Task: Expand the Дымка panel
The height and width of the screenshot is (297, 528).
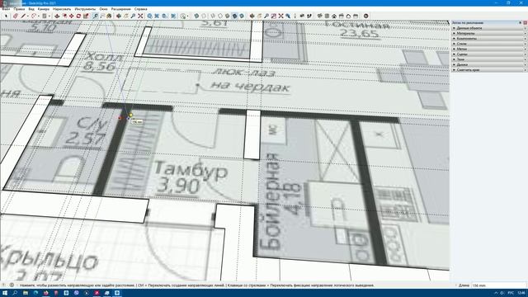Action: point(489,64)
